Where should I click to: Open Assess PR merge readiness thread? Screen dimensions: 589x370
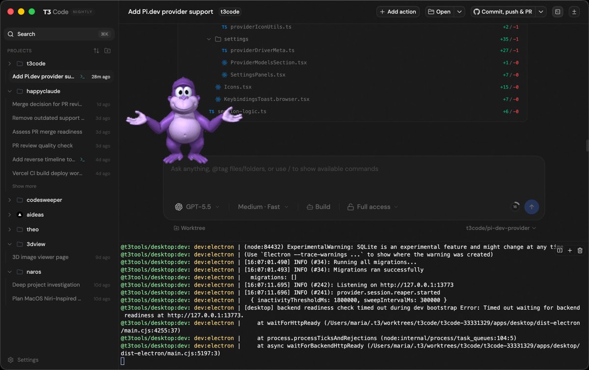[x=61, y=132]
